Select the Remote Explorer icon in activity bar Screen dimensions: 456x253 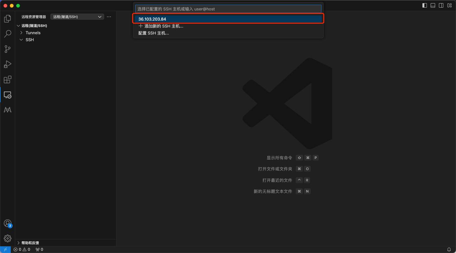point(7,95)
